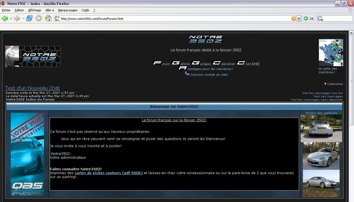Image resolution: width=354 pixels, height=202 pixels.
Task: Click Voir les messages sans réponses
Action: click(x=317, y=100)
